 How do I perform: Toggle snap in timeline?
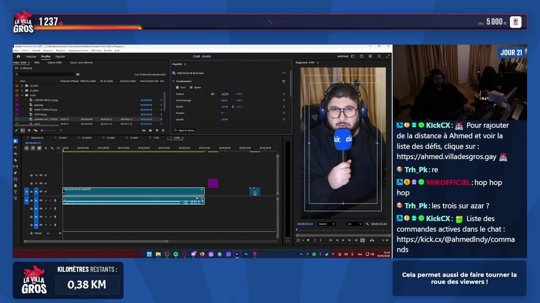[33, 148]
